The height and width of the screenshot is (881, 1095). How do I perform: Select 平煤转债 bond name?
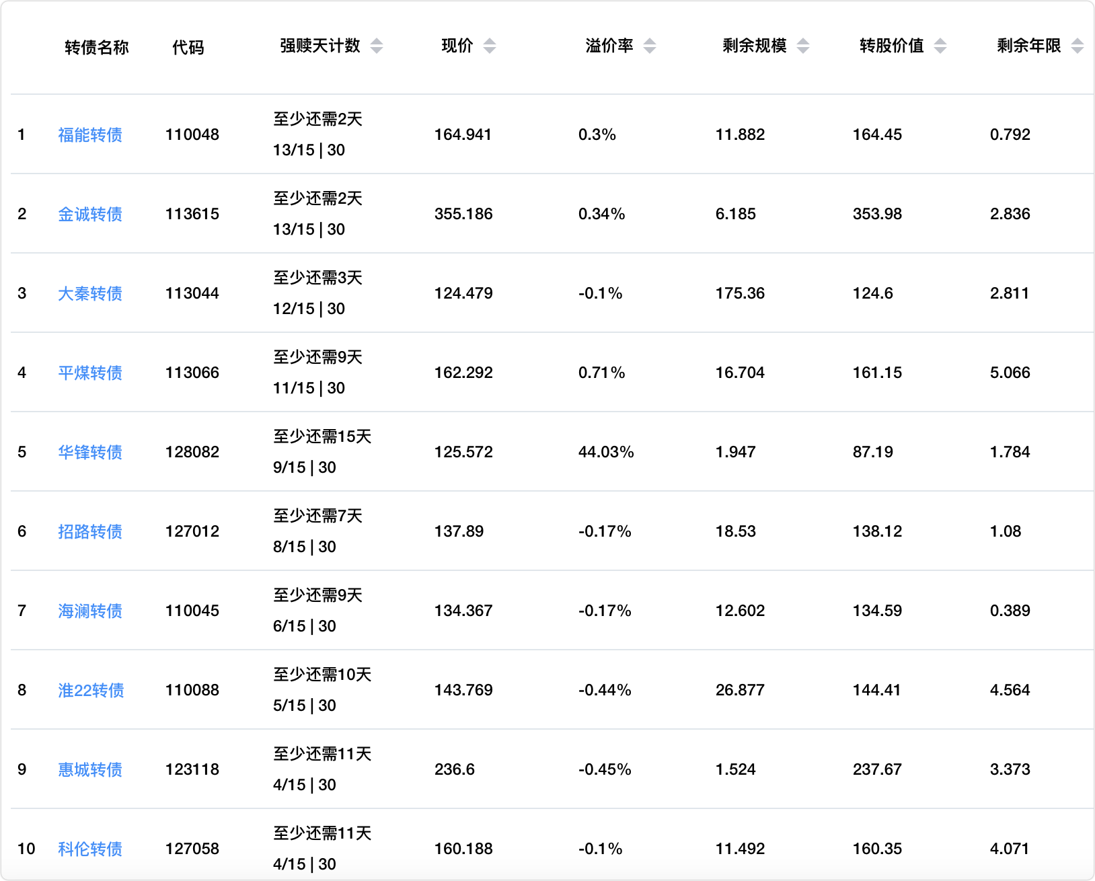[x=90, y=373]
